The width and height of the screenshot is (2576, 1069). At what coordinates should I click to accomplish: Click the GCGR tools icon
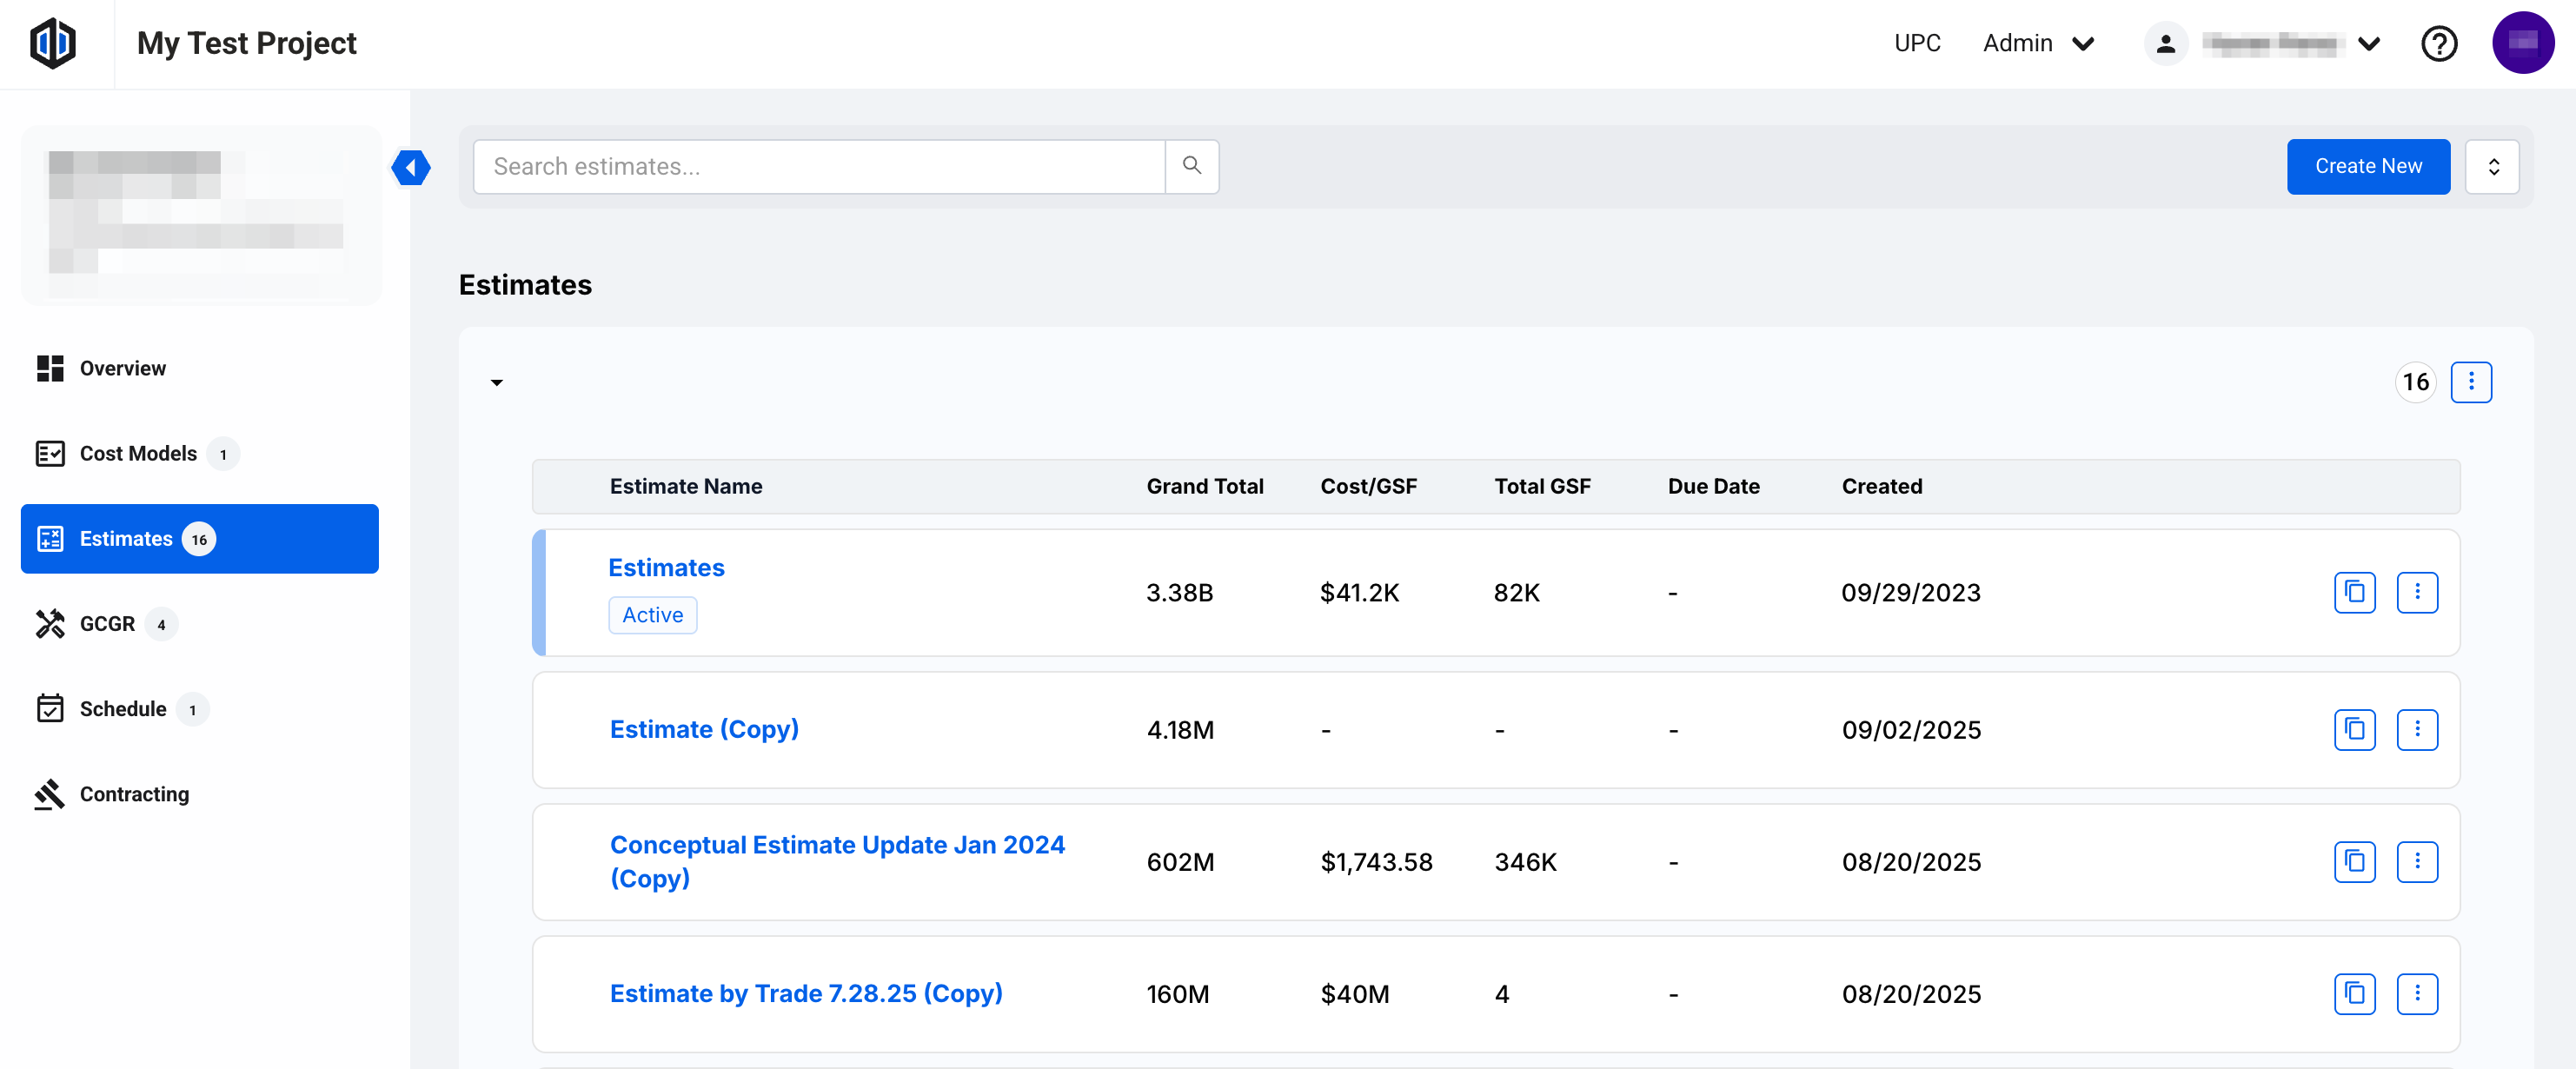click(50, 624)
